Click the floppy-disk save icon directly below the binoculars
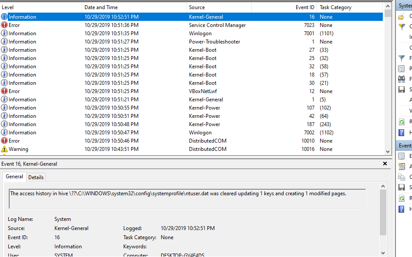 pyautogui.click(x=402, y=90)
